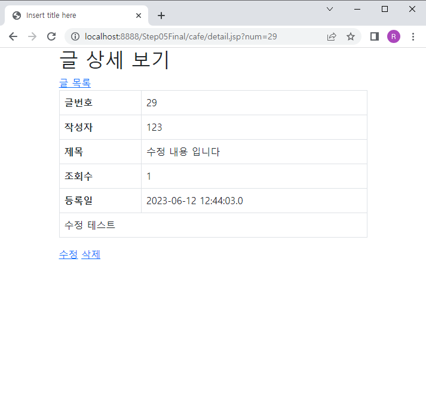Open a new tab with plus button

(161, 16)
